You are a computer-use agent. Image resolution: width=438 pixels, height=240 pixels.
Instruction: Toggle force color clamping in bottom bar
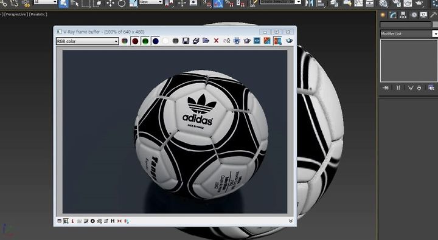(66, 221)
